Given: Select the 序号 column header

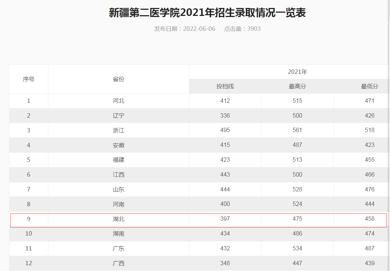Looking at the screenshot, I should 29,79.
